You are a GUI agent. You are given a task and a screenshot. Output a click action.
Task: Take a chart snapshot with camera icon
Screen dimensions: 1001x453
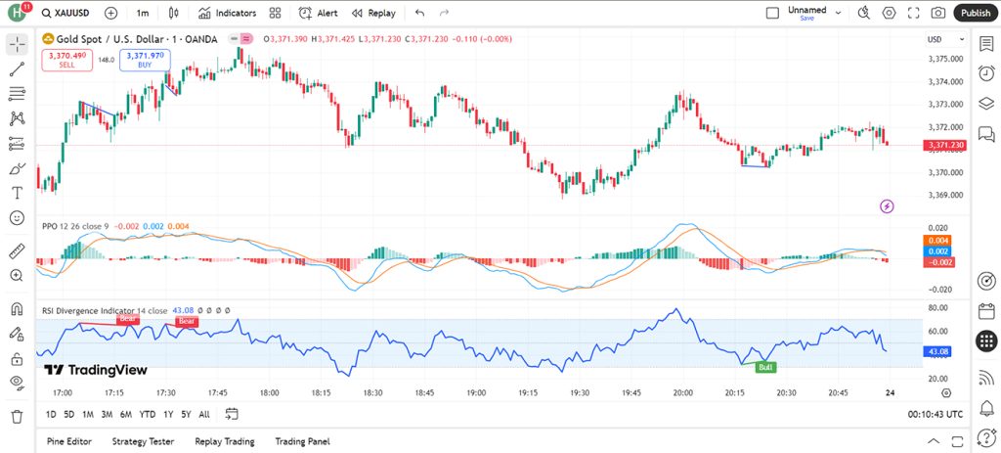coord(937,13)
